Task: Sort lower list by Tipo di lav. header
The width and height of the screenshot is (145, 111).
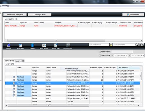Action: pyautogui.click(x=38, y=67)
